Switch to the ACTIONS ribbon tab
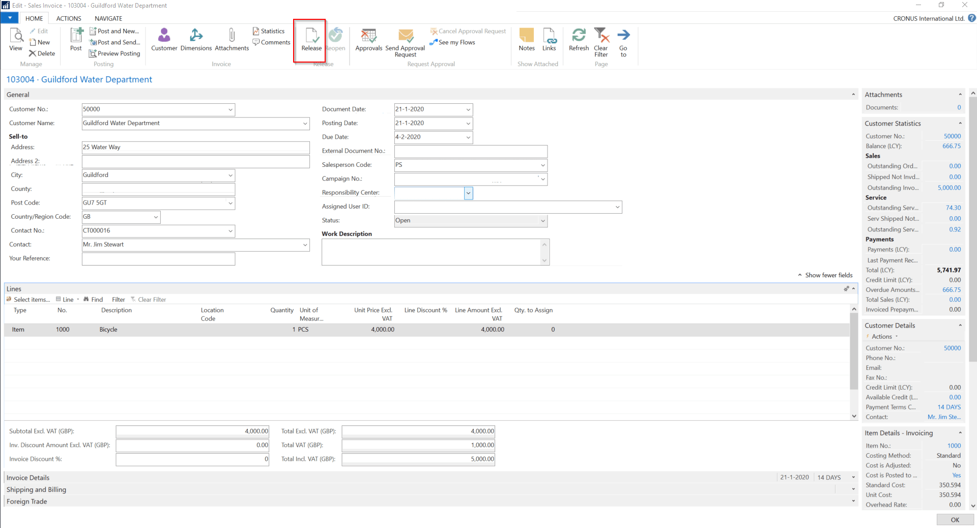This screenshot has height=528, width=977. [69, 18]
